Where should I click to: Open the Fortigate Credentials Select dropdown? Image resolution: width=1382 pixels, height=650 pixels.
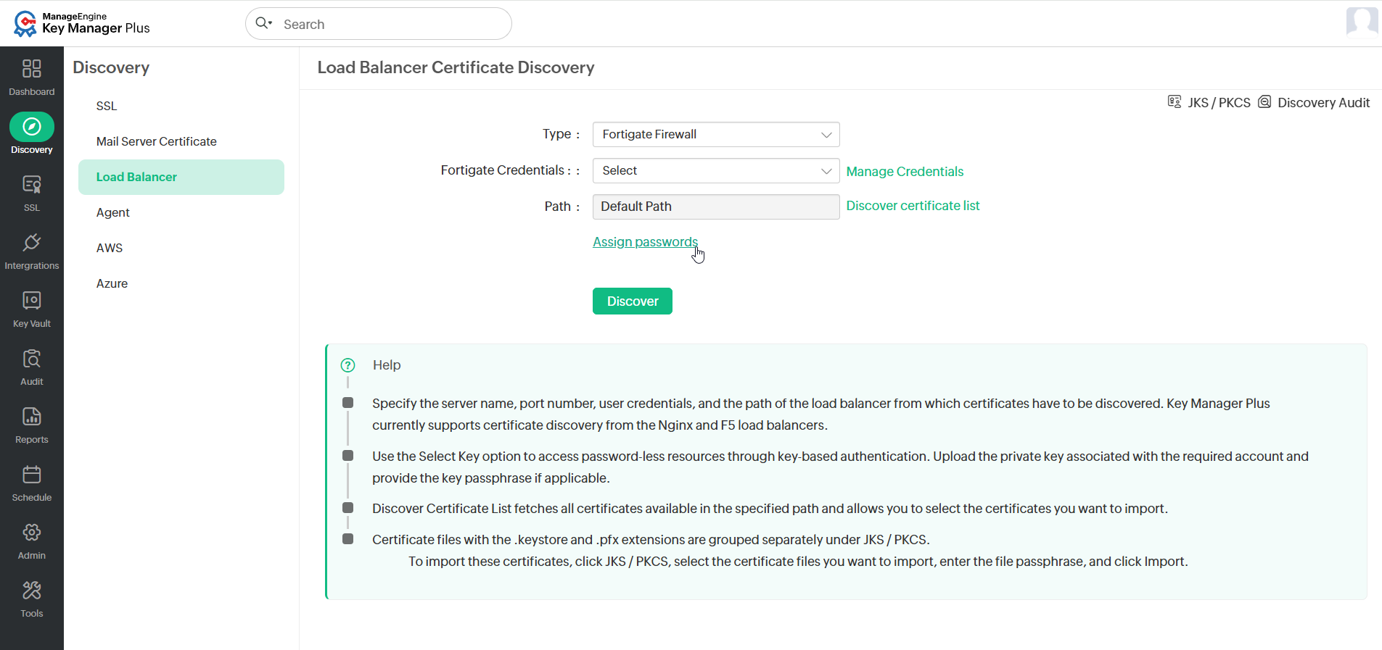click(x=716, y=170)
